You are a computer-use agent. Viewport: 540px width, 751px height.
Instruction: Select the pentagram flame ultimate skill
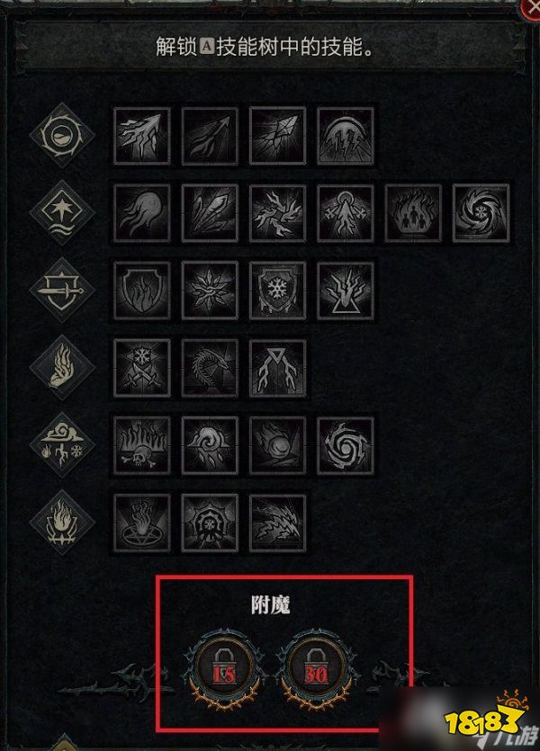(142, 523)
